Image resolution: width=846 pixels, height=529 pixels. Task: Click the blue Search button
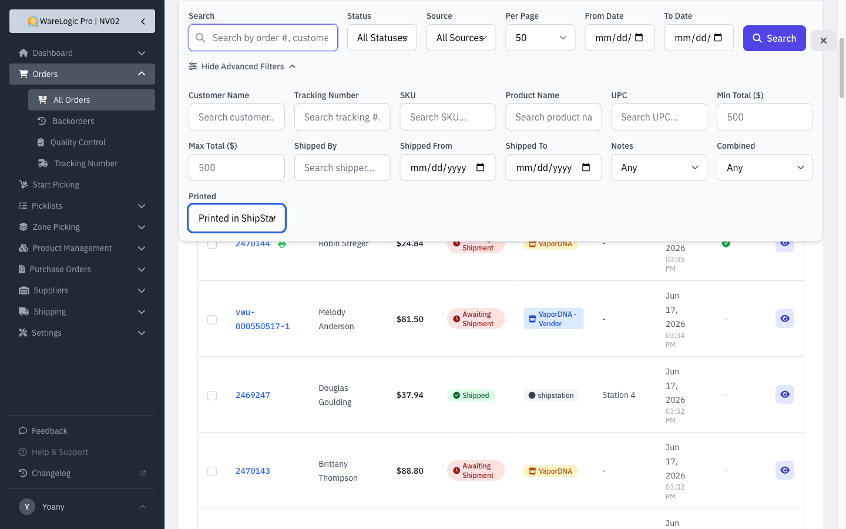pyautogui.click(x=774, y=38)
